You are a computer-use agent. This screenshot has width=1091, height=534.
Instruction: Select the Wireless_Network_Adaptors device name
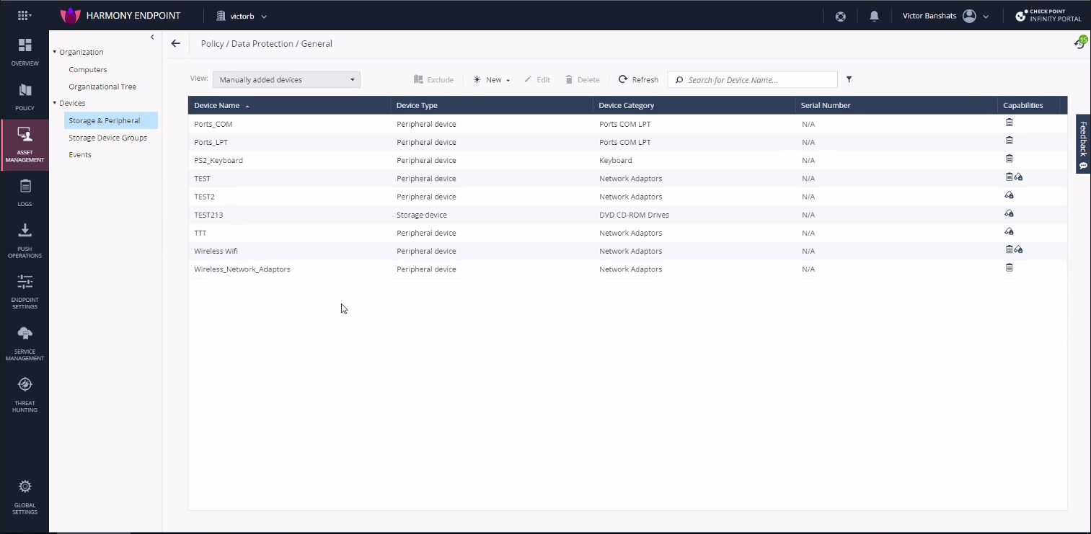tap(242, 270)
